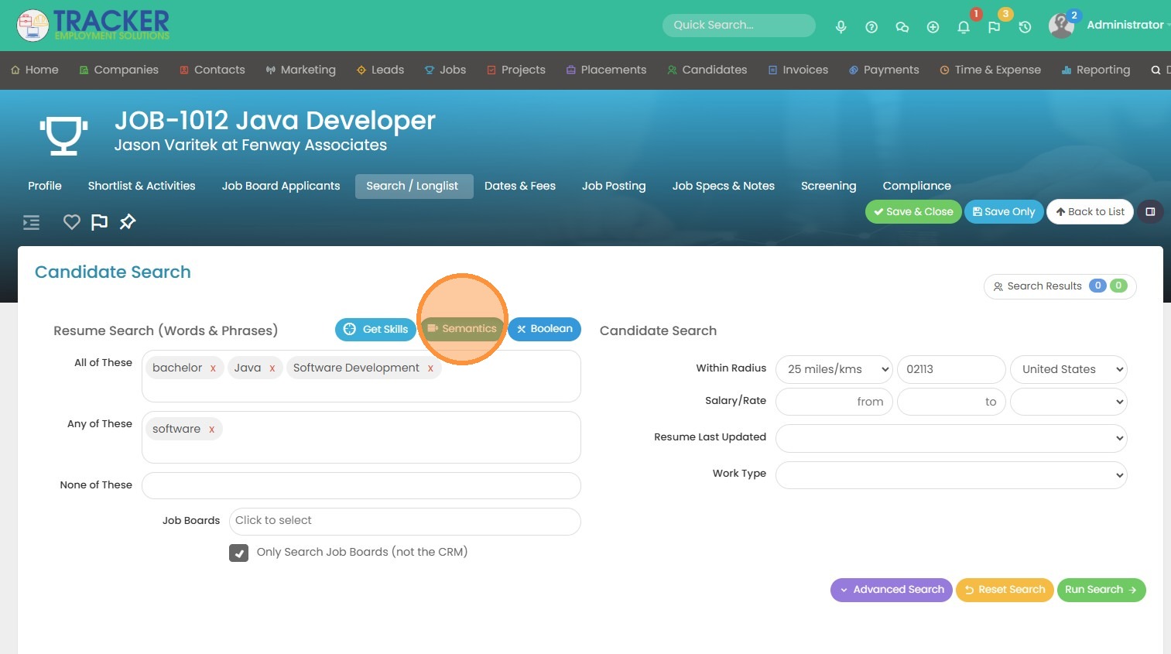Open the notifications bell icon

[964, 27]
